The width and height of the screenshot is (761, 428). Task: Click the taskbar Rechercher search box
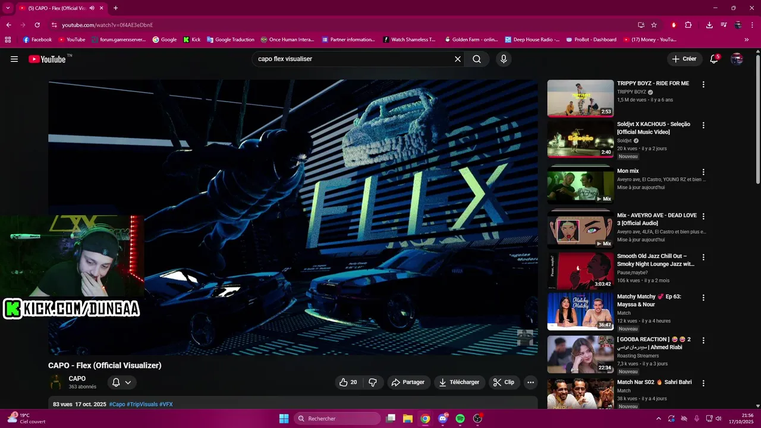click(x=337, y=418)
